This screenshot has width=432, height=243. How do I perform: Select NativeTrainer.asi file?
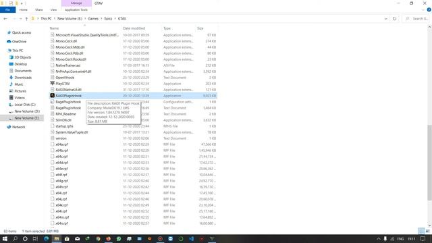point(67,65)
